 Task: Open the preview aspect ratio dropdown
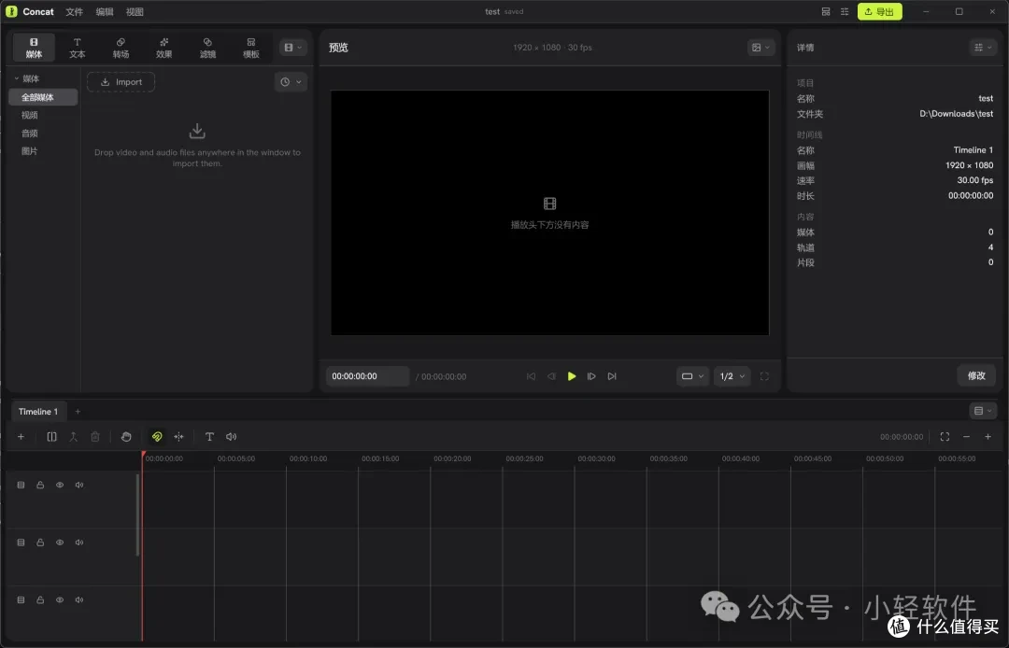tap(692, 376)
